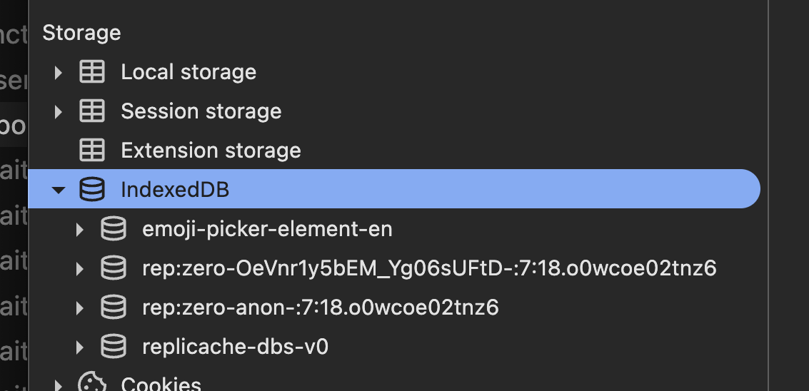This screenshot has height=391, width=809.
Task: Expand the rep:zero-anon database entry
Action: click(80, 308)
